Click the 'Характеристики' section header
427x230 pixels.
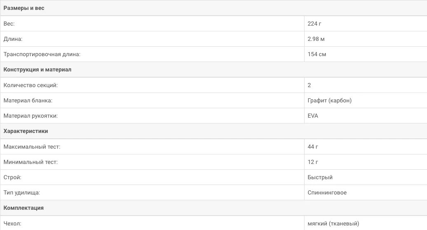pyautogui.click(x=26, y=131)
